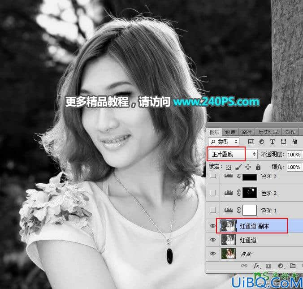Open the 历史记录 (History) tab
The height and width of the screenshot is (289, 303).
pyautogui.click(x=268, y=132)
